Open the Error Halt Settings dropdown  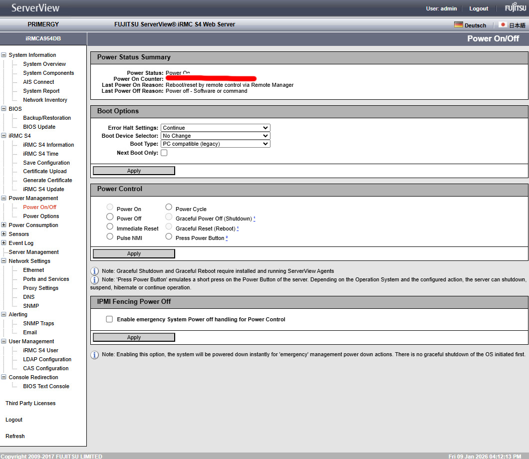coord(215,128)
